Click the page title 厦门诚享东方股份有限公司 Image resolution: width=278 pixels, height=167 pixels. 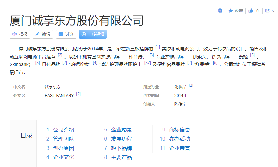tap(77, 21)
